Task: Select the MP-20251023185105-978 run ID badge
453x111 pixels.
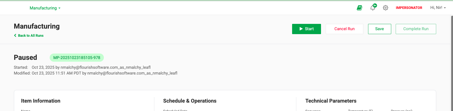Action: tap(77, 57)
